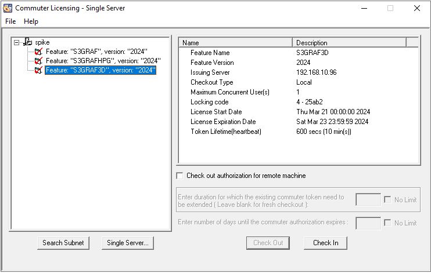
Task: Click the S3GRAF3D feature name value
Action: click(x=313, y=53)
